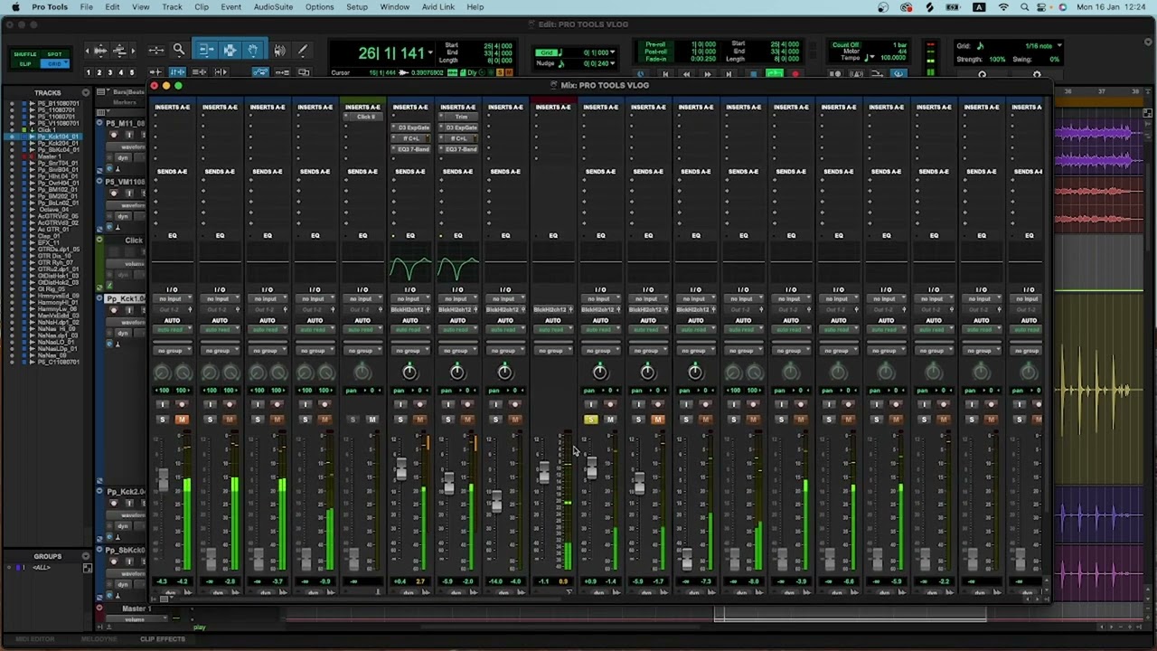Viewport: 1157px width, 651px height.
Task: Open automation mode selector on leftmost strip
Action: pos(172,330)
